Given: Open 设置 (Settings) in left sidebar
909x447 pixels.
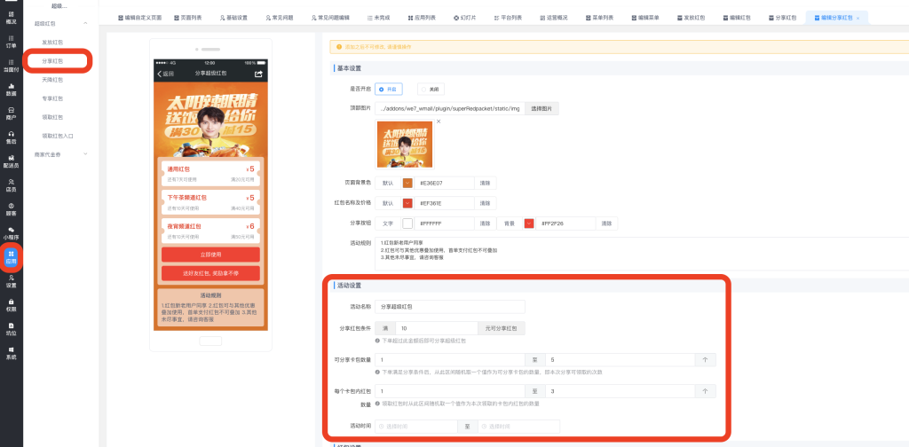Looking at the screenshot, I should [x=11, y=281].
